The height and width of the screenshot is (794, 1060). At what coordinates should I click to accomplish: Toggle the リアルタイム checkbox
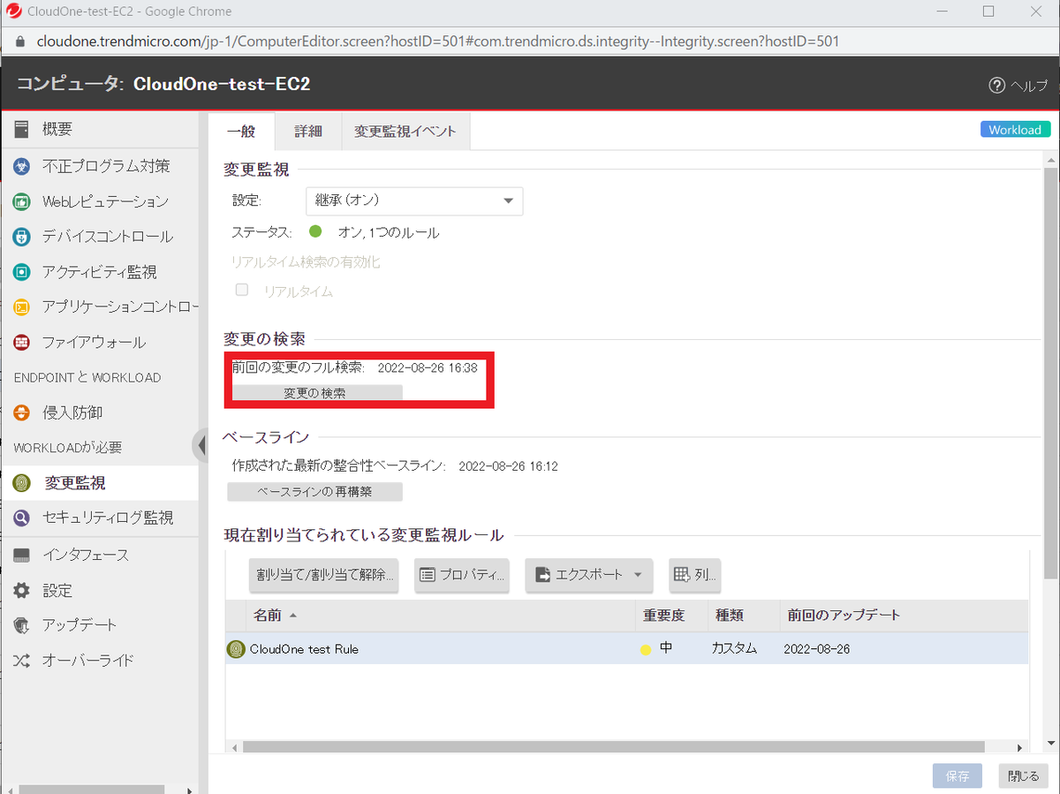241,290
